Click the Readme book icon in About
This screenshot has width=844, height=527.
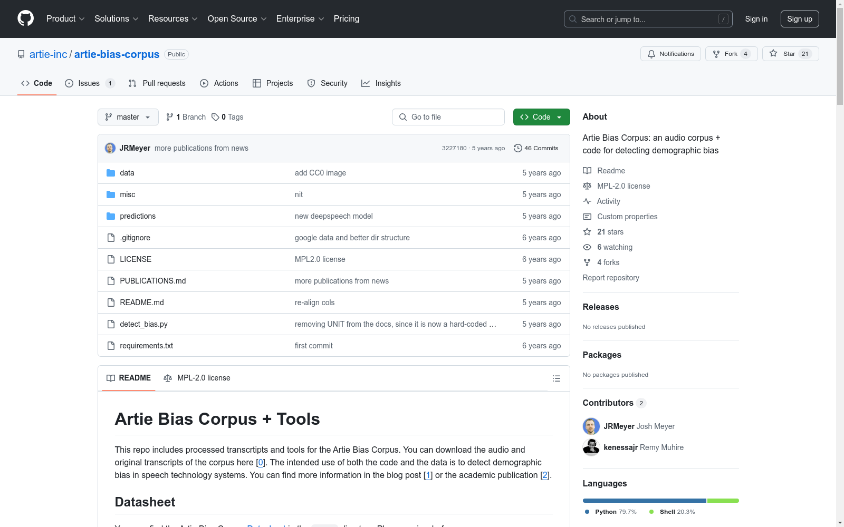tap(587, 171)
